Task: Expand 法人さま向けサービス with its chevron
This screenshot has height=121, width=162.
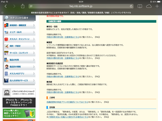Action: pos(34,80)
